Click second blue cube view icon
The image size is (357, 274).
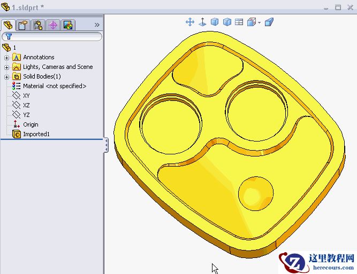(x=227, y=22)
